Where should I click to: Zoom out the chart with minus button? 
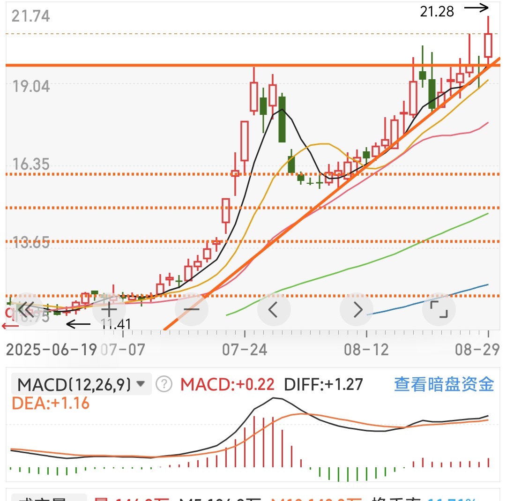point(191,310)
